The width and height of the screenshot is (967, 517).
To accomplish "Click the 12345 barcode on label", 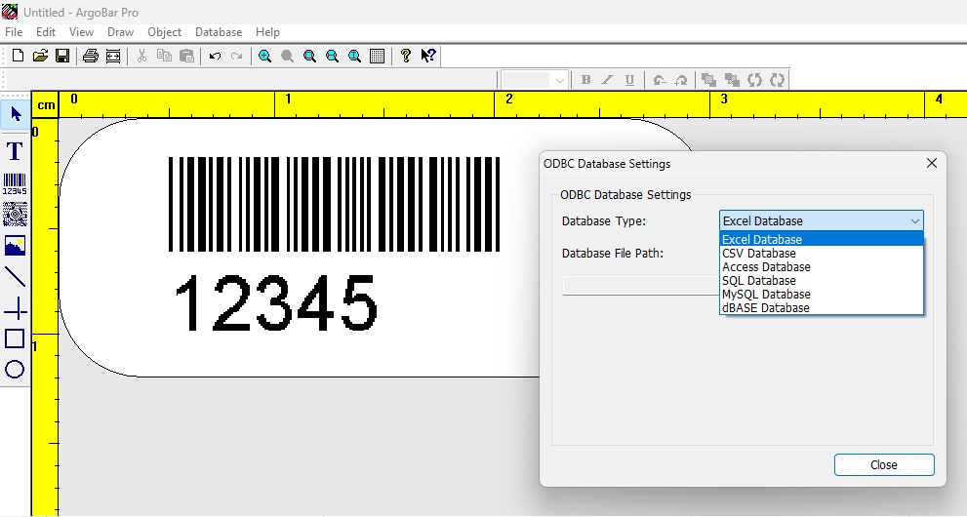I will (x=334, y=244).
